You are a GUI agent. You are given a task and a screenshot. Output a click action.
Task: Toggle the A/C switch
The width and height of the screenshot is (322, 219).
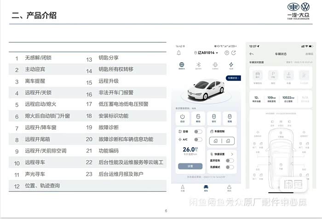tap(198, 139)
